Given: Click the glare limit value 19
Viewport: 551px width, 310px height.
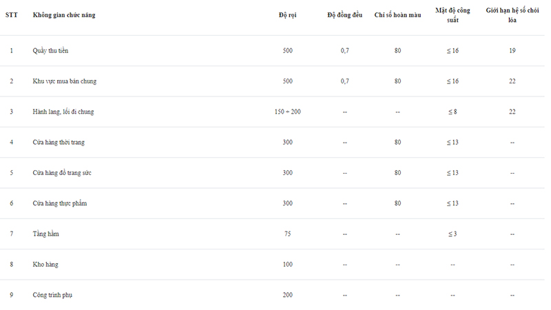Looking at the screenshot, I should tap(512, 50).
